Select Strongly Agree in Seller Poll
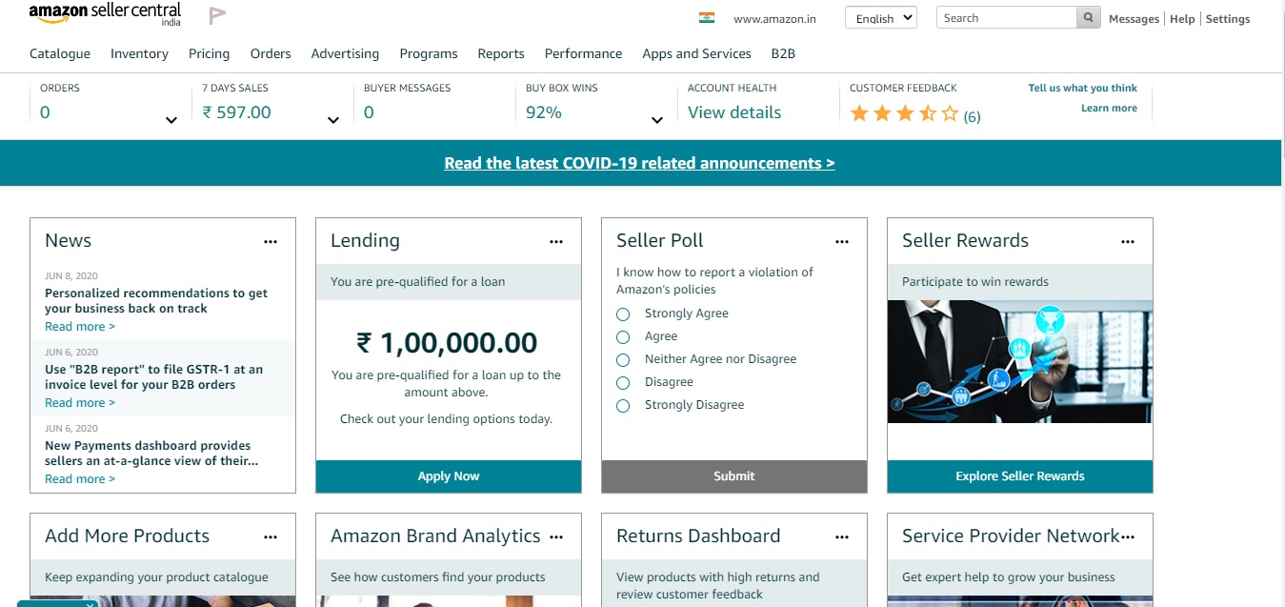The width and height of the screenshot is (1285, 607). pyautogui.click(x=623, y=314)
